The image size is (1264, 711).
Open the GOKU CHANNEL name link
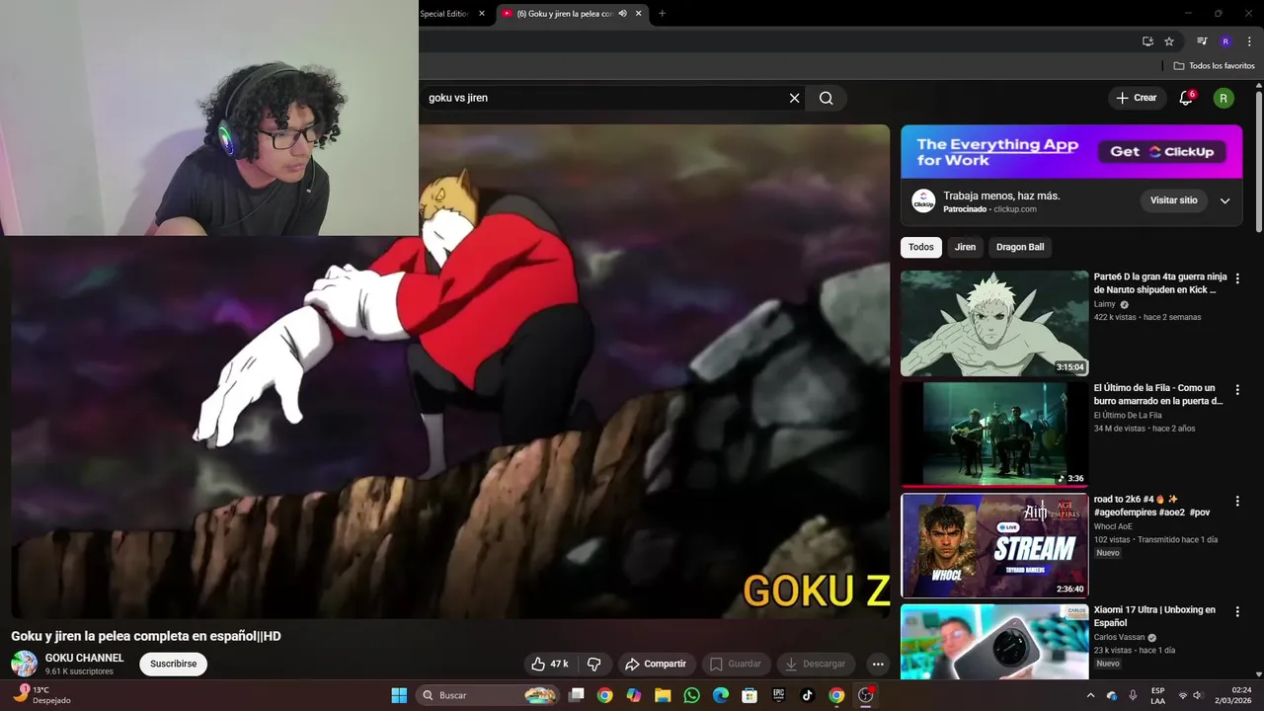(85, 658)
